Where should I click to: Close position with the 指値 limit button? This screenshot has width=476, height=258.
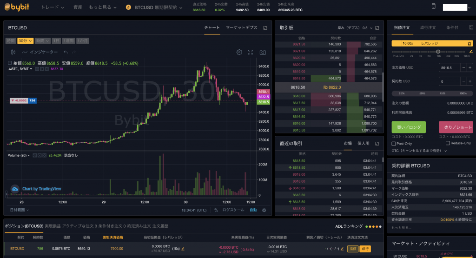353,249
